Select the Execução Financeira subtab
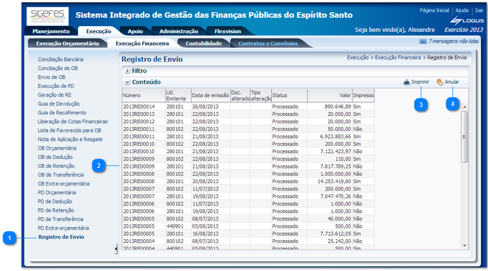 142,43
